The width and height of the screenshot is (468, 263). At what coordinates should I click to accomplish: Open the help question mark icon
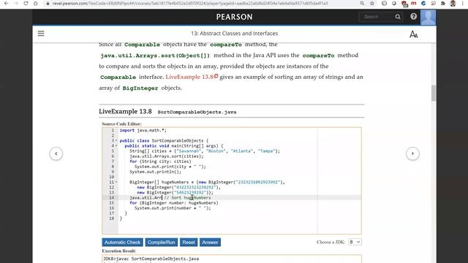[413, 16]
